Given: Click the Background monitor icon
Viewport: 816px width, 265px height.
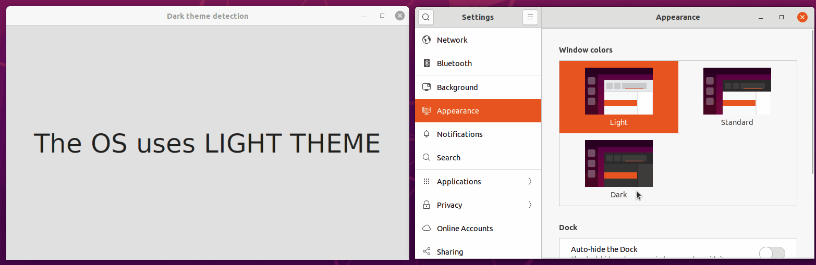Looking at the screenshot, I should pyautogui.click(x=427, y=87).
